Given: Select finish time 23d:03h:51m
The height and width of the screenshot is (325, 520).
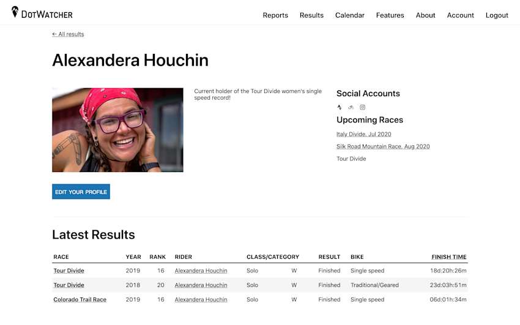Looking at the screenshot, I should click(448, 285).
